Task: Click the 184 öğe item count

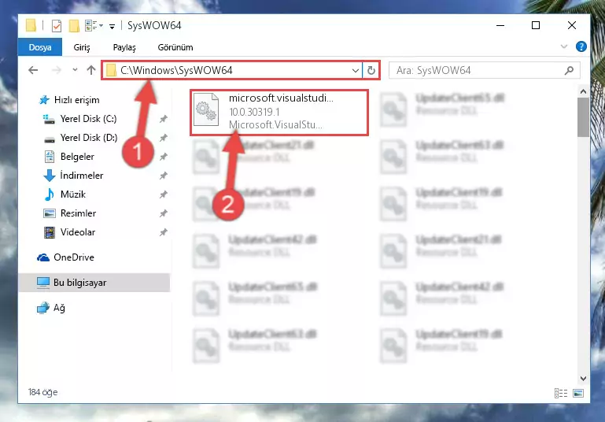Action: pos(42,392)
